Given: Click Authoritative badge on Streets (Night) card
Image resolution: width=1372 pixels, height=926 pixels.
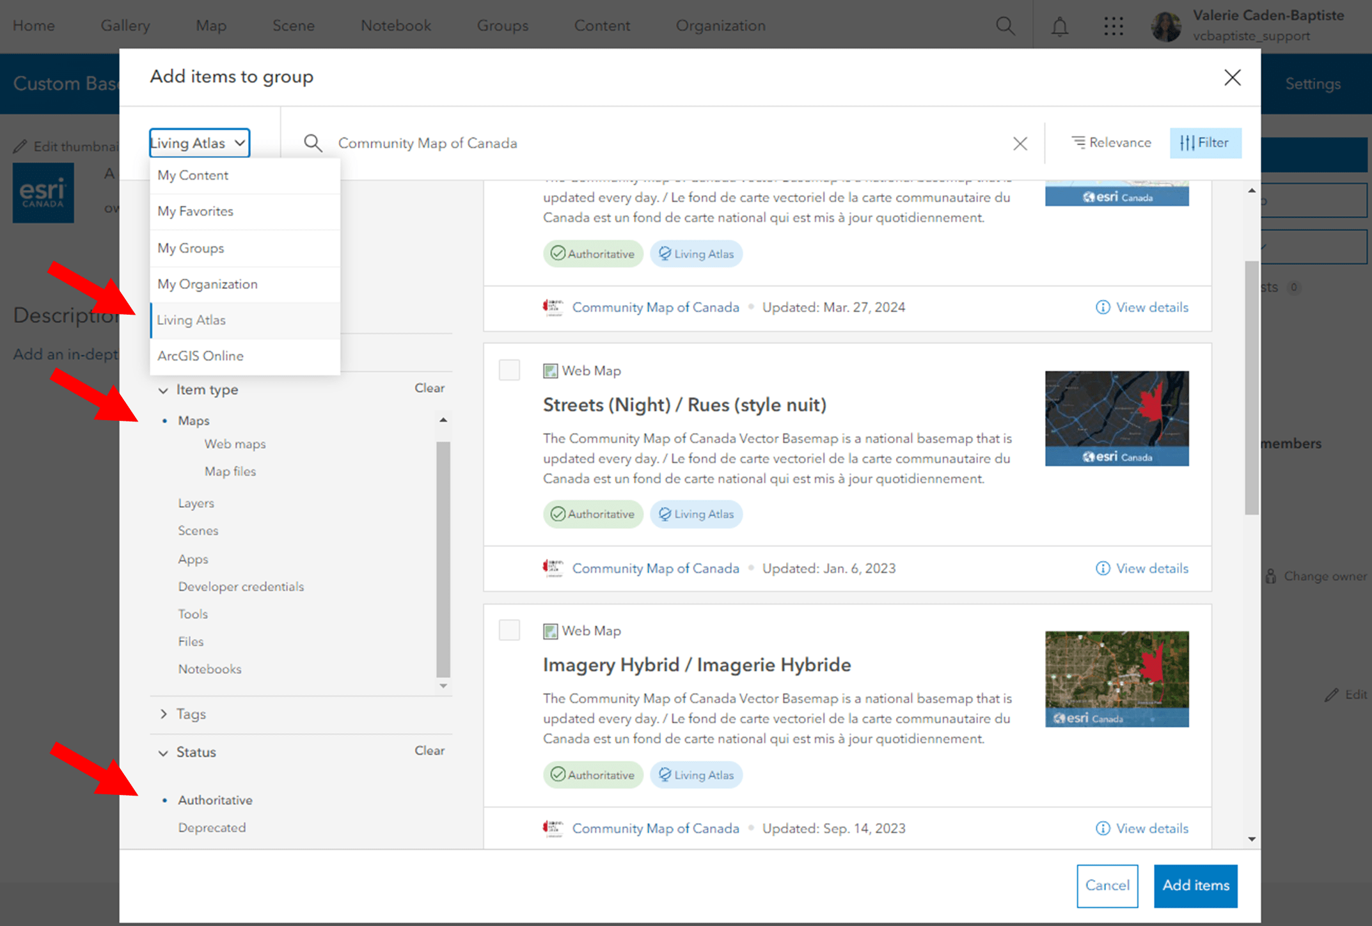Looking at the screenshot, I should click(593, 514).
